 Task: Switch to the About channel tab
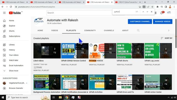[x=125, y=31]
